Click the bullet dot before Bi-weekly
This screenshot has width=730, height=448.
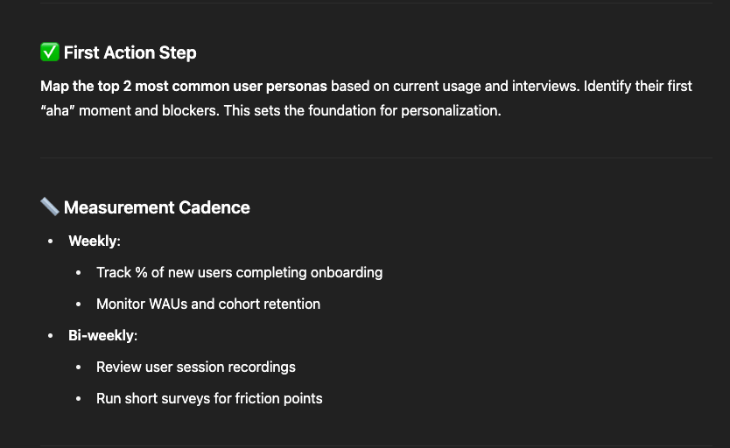click(50, 335)
